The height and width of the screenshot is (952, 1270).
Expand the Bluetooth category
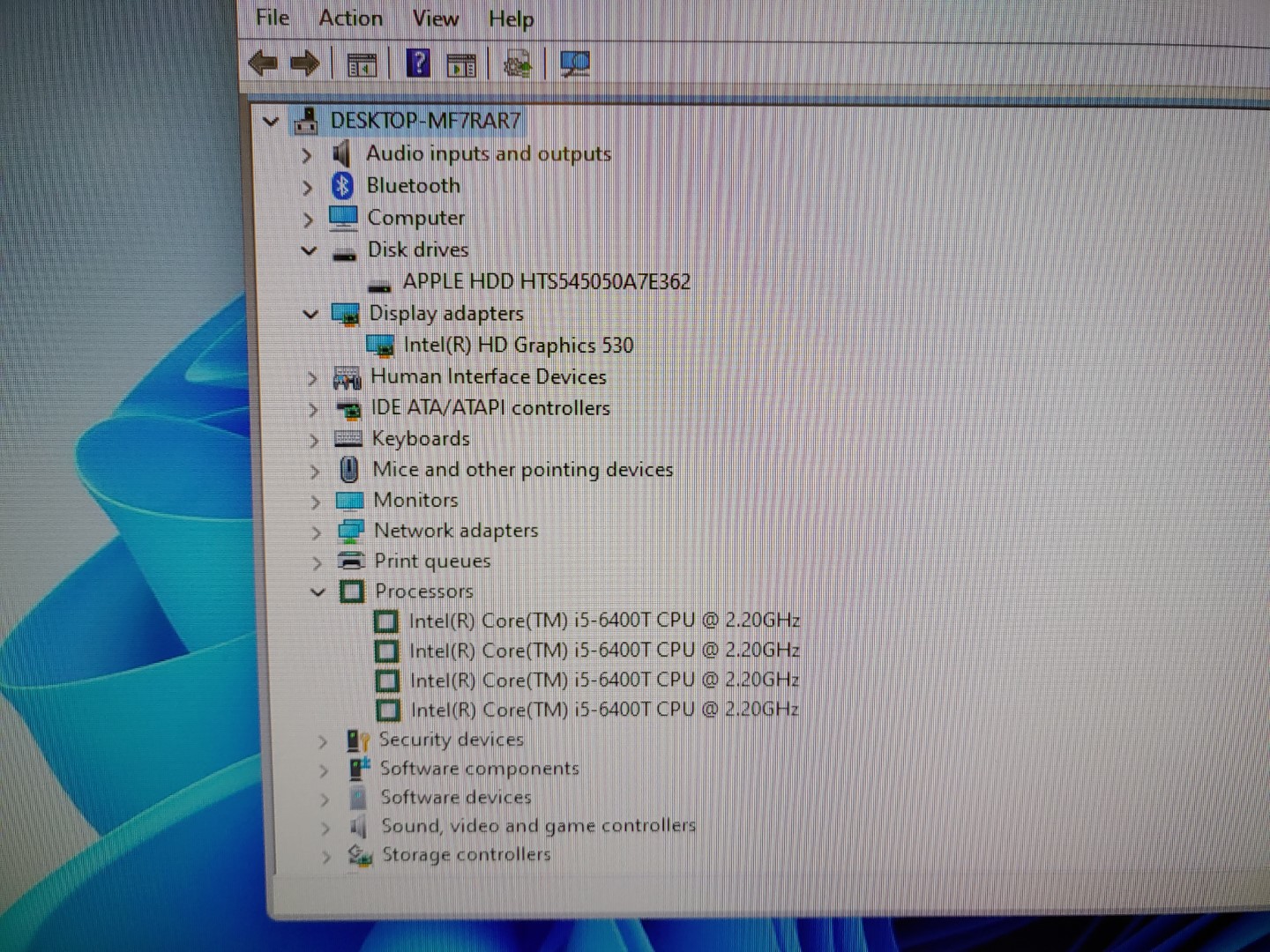pos(307,188)
